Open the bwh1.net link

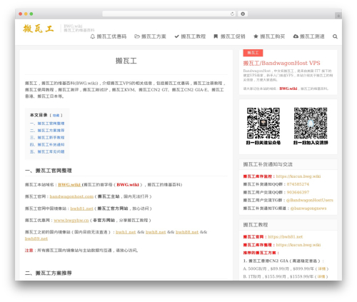126,232
